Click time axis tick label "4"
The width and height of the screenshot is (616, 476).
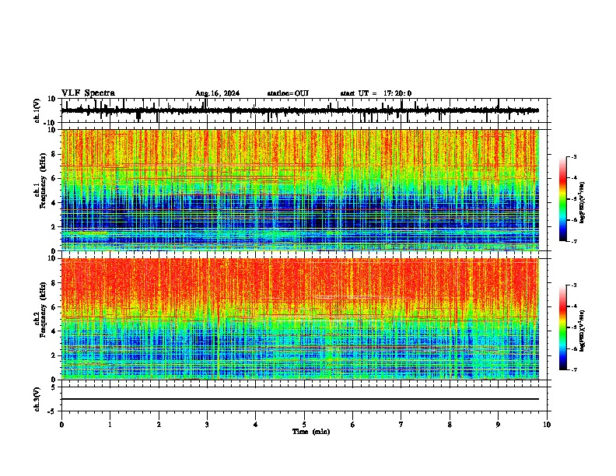(x=256, y=425)
